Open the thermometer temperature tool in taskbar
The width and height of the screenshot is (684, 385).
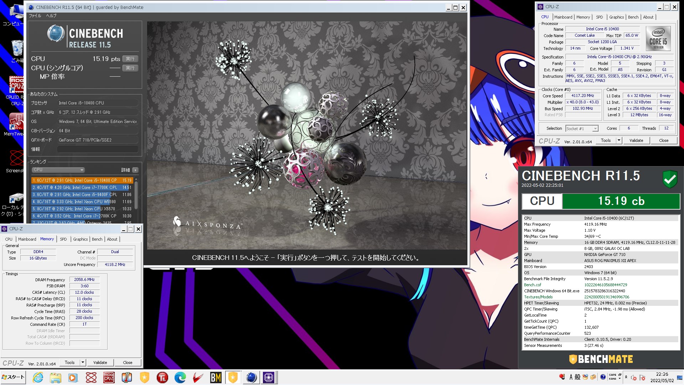pyautogui.click(x=126, y=378)
